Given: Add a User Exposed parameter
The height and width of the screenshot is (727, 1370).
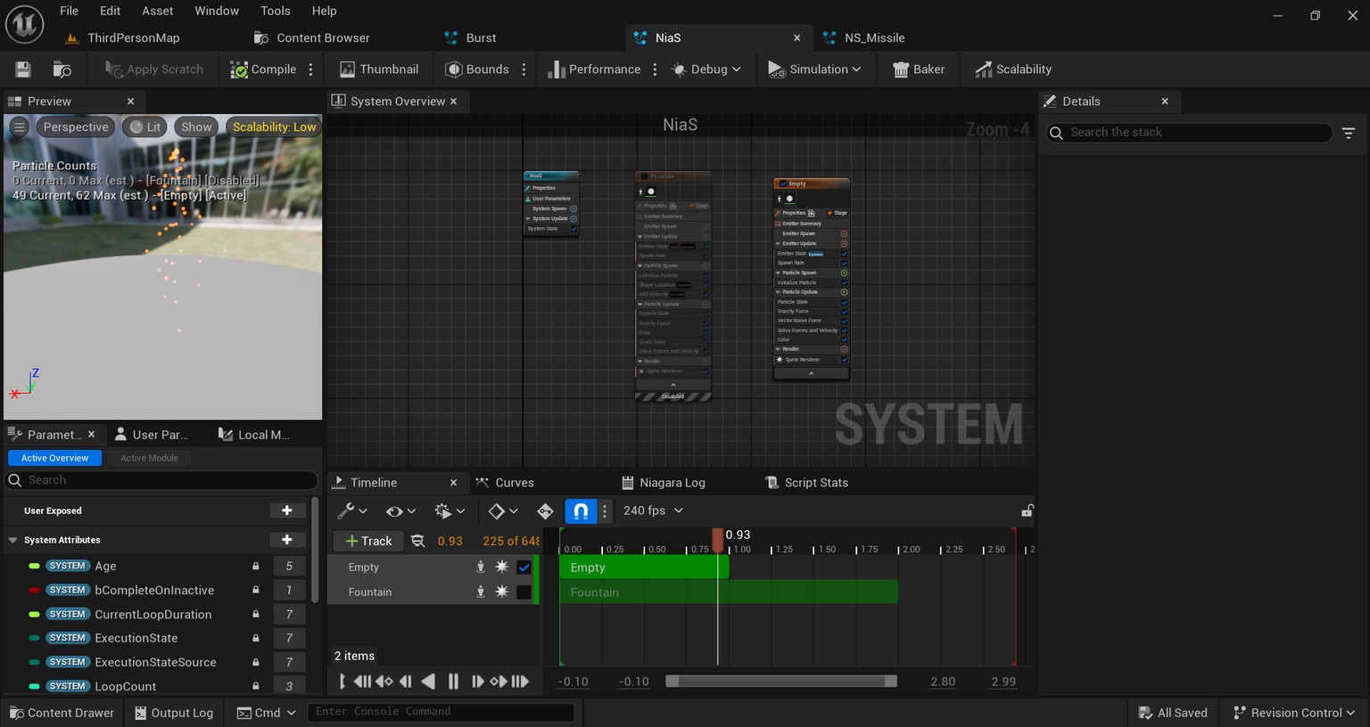Looking at the screenshot, I should point(287,511).
